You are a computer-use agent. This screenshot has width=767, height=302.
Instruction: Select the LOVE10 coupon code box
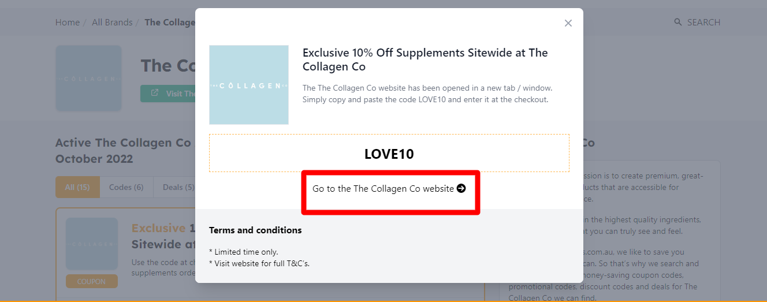coord(389,154)
